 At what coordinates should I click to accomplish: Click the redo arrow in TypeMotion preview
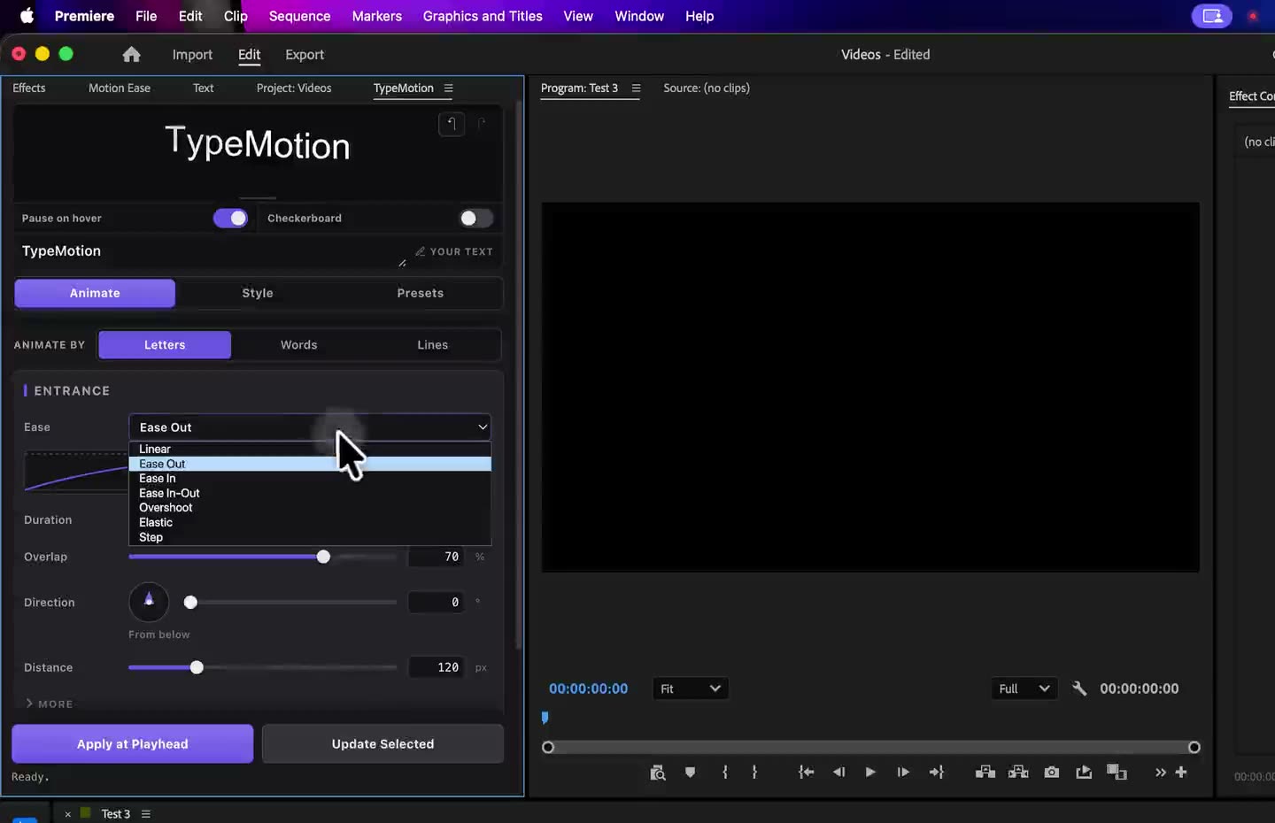482,124
